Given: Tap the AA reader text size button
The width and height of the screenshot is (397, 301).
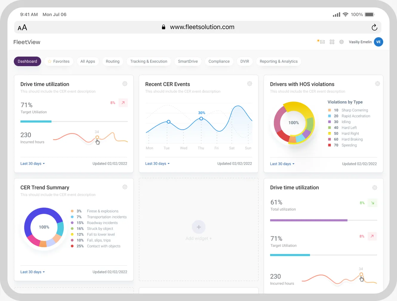Looking at the screenshot, I should 22,28.
